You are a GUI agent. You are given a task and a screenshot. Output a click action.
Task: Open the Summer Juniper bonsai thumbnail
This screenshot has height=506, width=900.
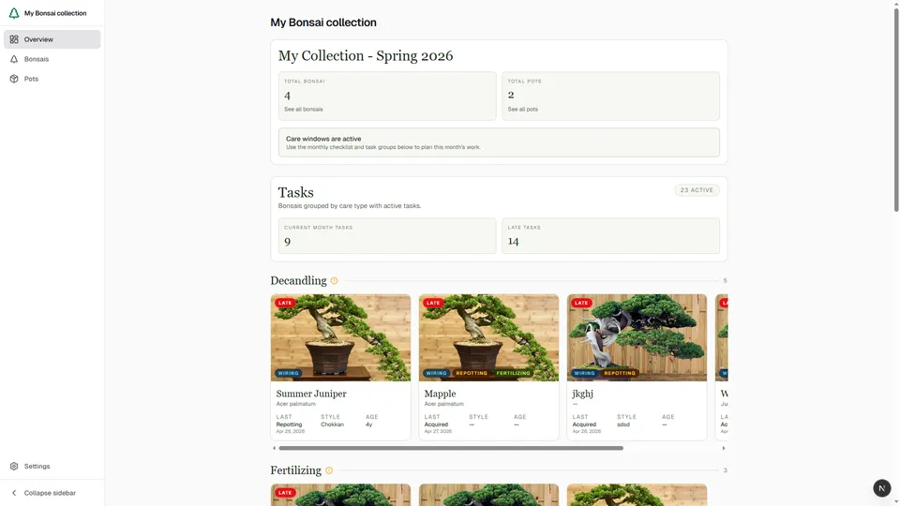341,338
